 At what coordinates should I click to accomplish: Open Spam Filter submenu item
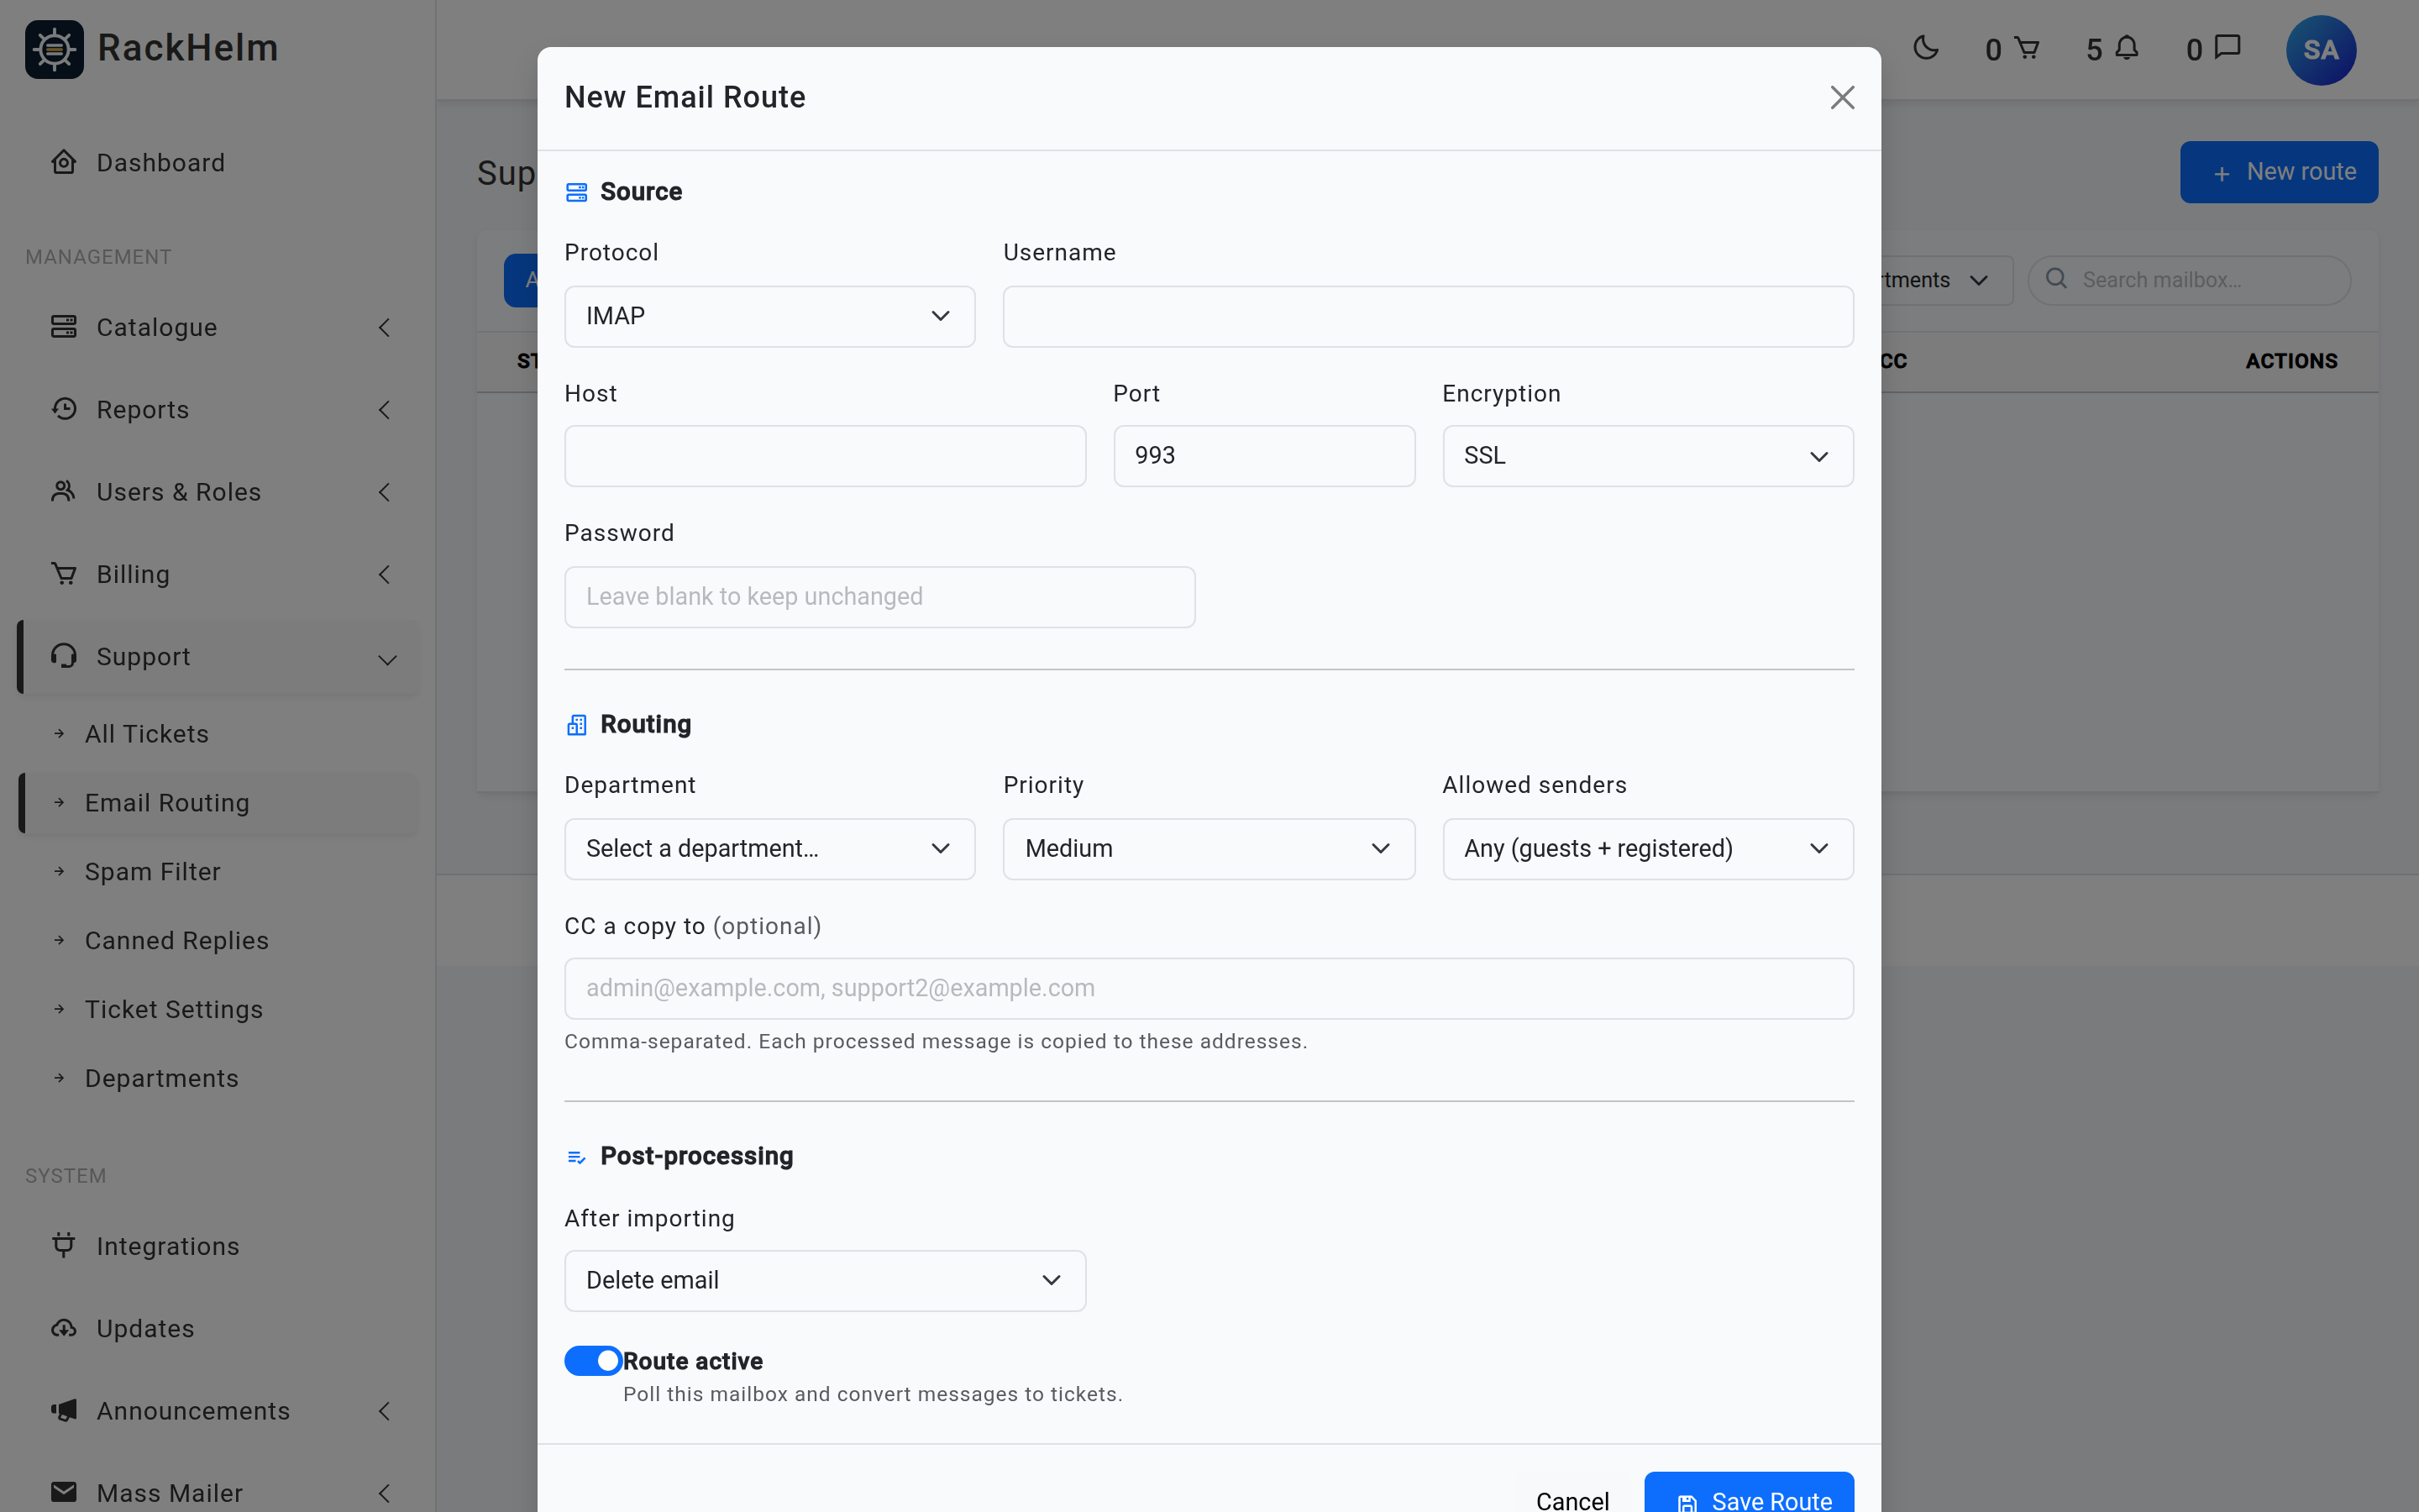coord(153,872)
